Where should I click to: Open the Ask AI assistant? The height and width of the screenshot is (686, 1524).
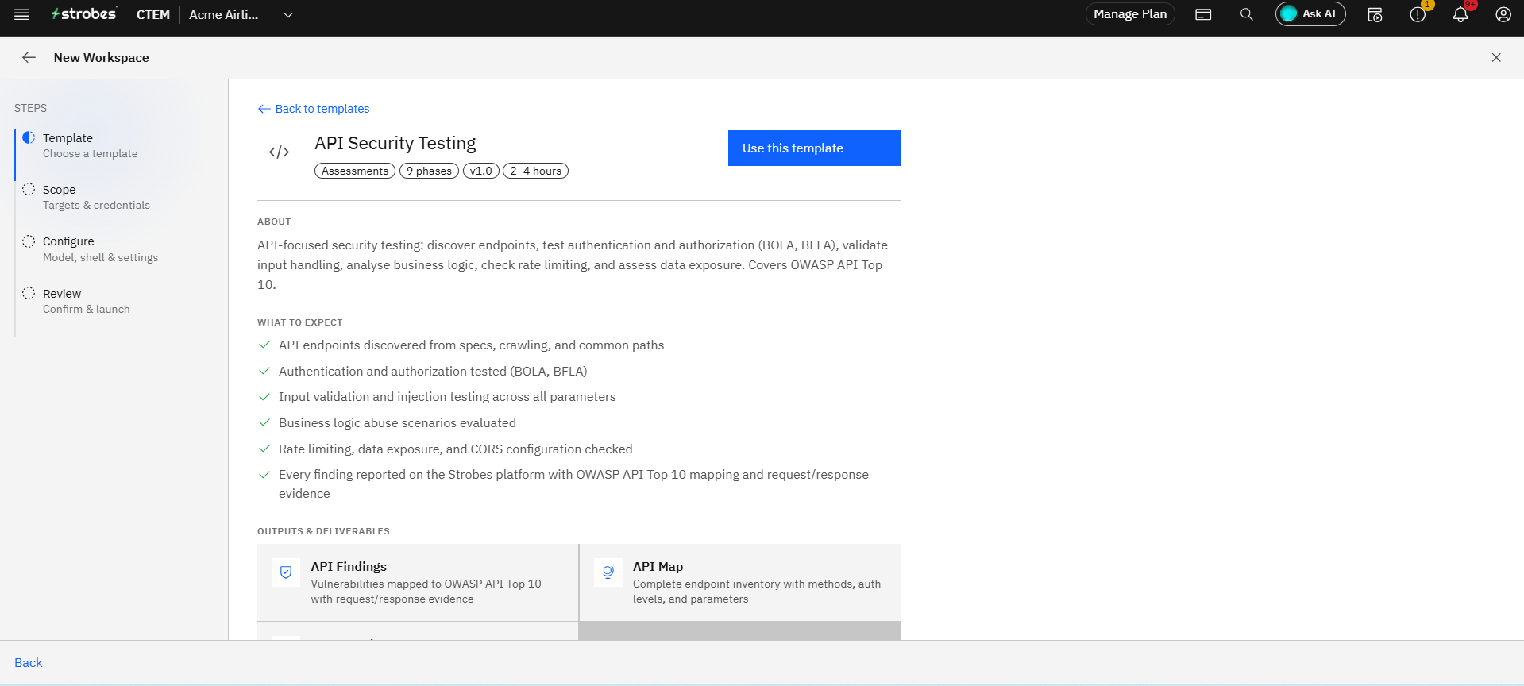point(1310,14)
